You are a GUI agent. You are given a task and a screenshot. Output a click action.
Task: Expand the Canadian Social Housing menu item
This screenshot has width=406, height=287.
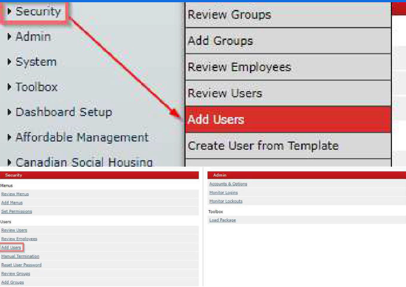pos(84,162)
